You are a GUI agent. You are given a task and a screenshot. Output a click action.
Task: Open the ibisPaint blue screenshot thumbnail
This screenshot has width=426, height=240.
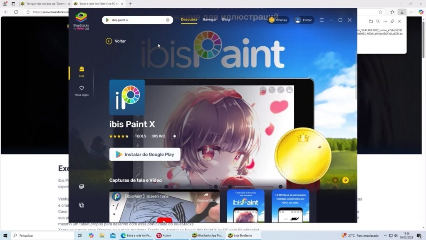point(245,206)
